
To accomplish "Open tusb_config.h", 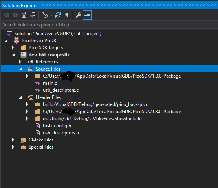I will [57, 126].
